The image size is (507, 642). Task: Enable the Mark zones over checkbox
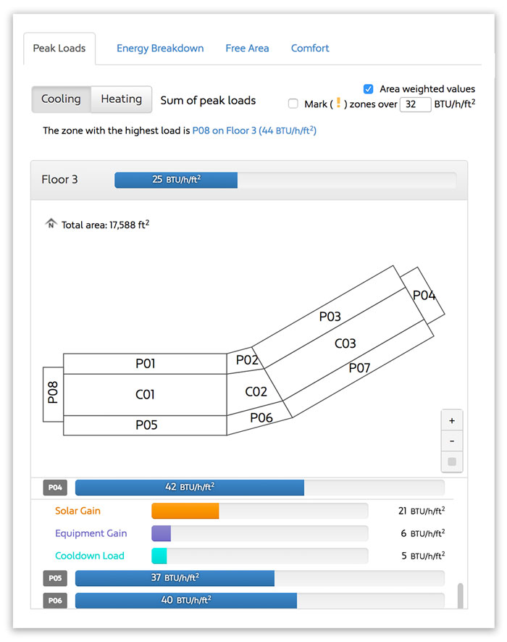click(293, 104)
